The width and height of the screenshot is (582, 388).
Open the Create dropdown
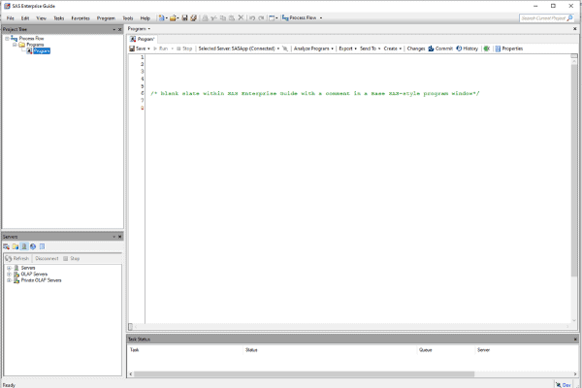click(400, 48)
